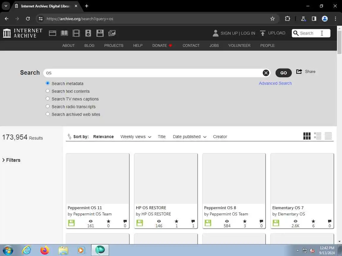Click the browser address bar URL
Screen dimensions: 342x256
[80, 19]
